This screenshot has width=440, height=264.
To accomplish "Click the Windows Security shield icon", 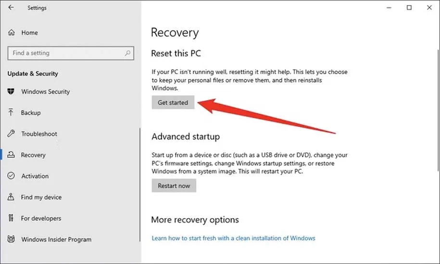I will click(x=11, y=92).
